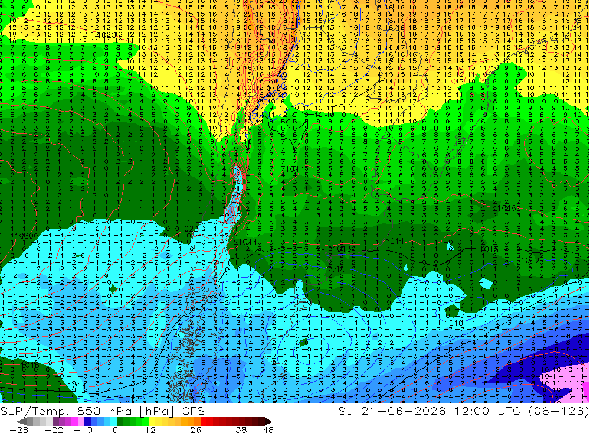Viewport: 590px width, 433px height.
Task: Click the dark maroon right arrow end of scale
Action: [268, 421]
